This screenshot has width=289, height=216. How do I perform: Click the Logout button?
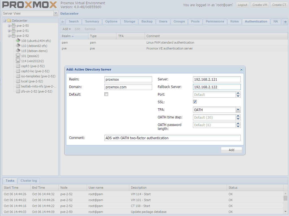(242, 5)
